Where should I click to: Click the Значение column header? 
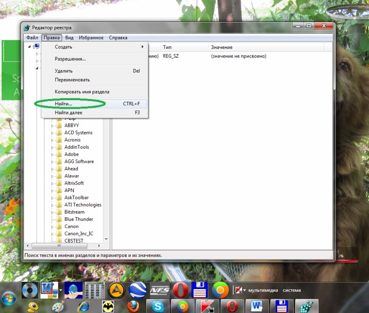click(222, 47)
